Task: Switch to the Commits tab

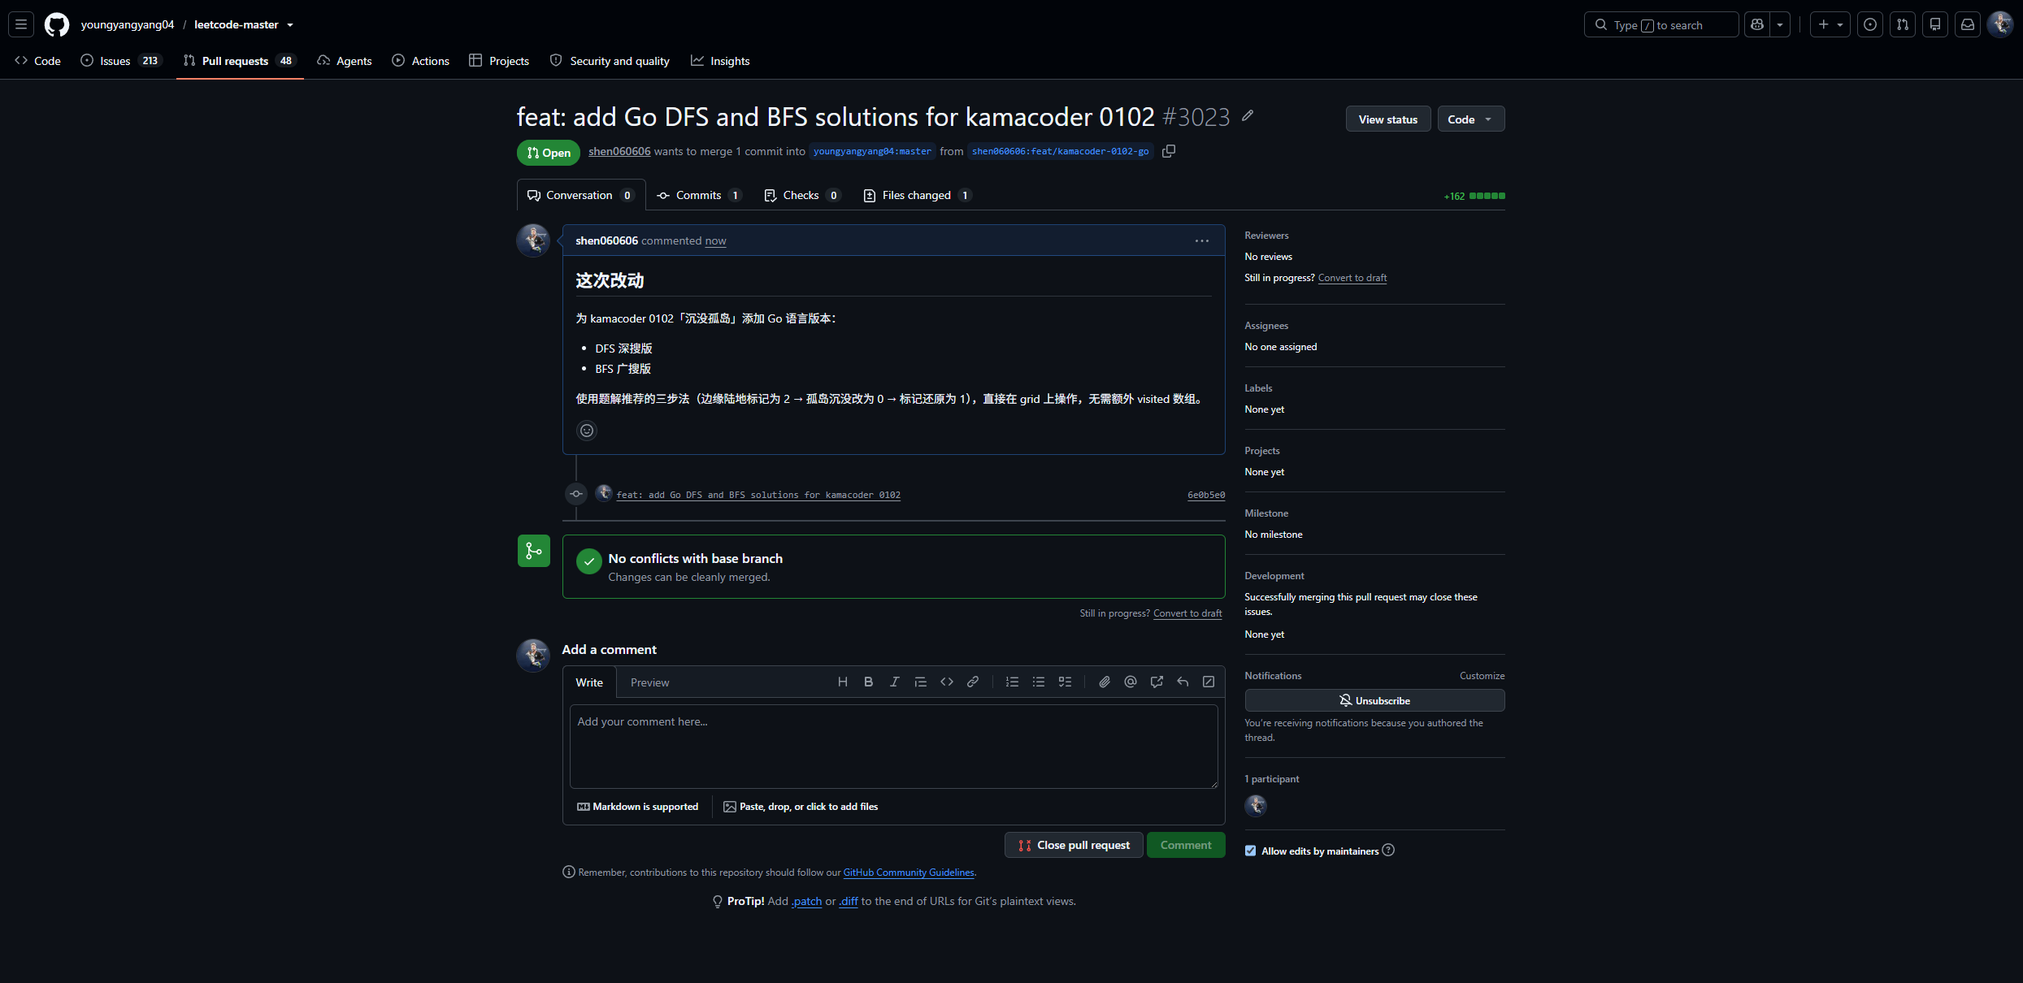Action: pyautogui.click(x=698, y=195)
